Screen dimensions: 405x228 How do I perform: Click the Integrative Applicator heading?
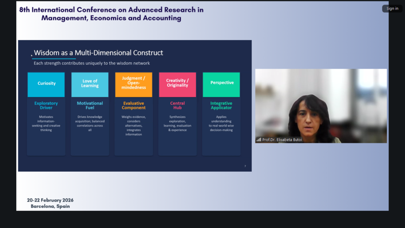221,105
